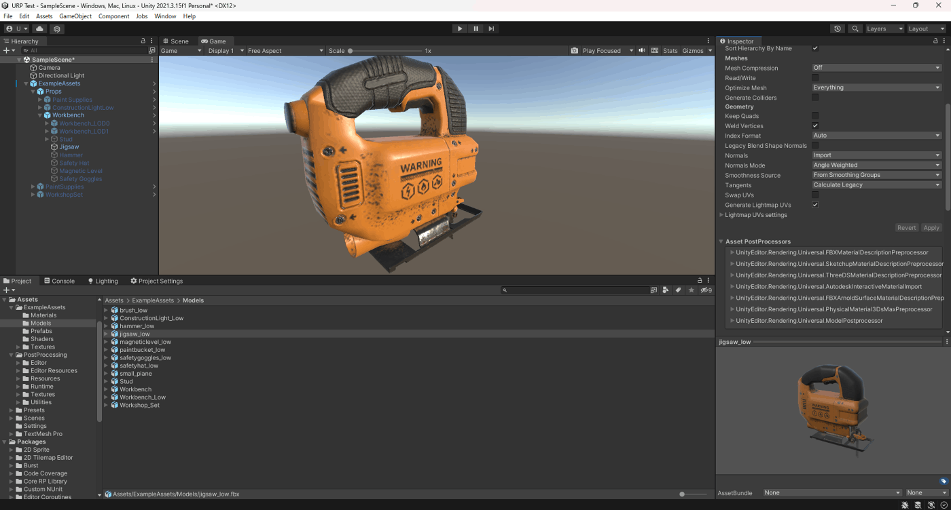Click the Play button in the toolbar
This screenshot has width=951, height=510.
(x=460, y=28)
